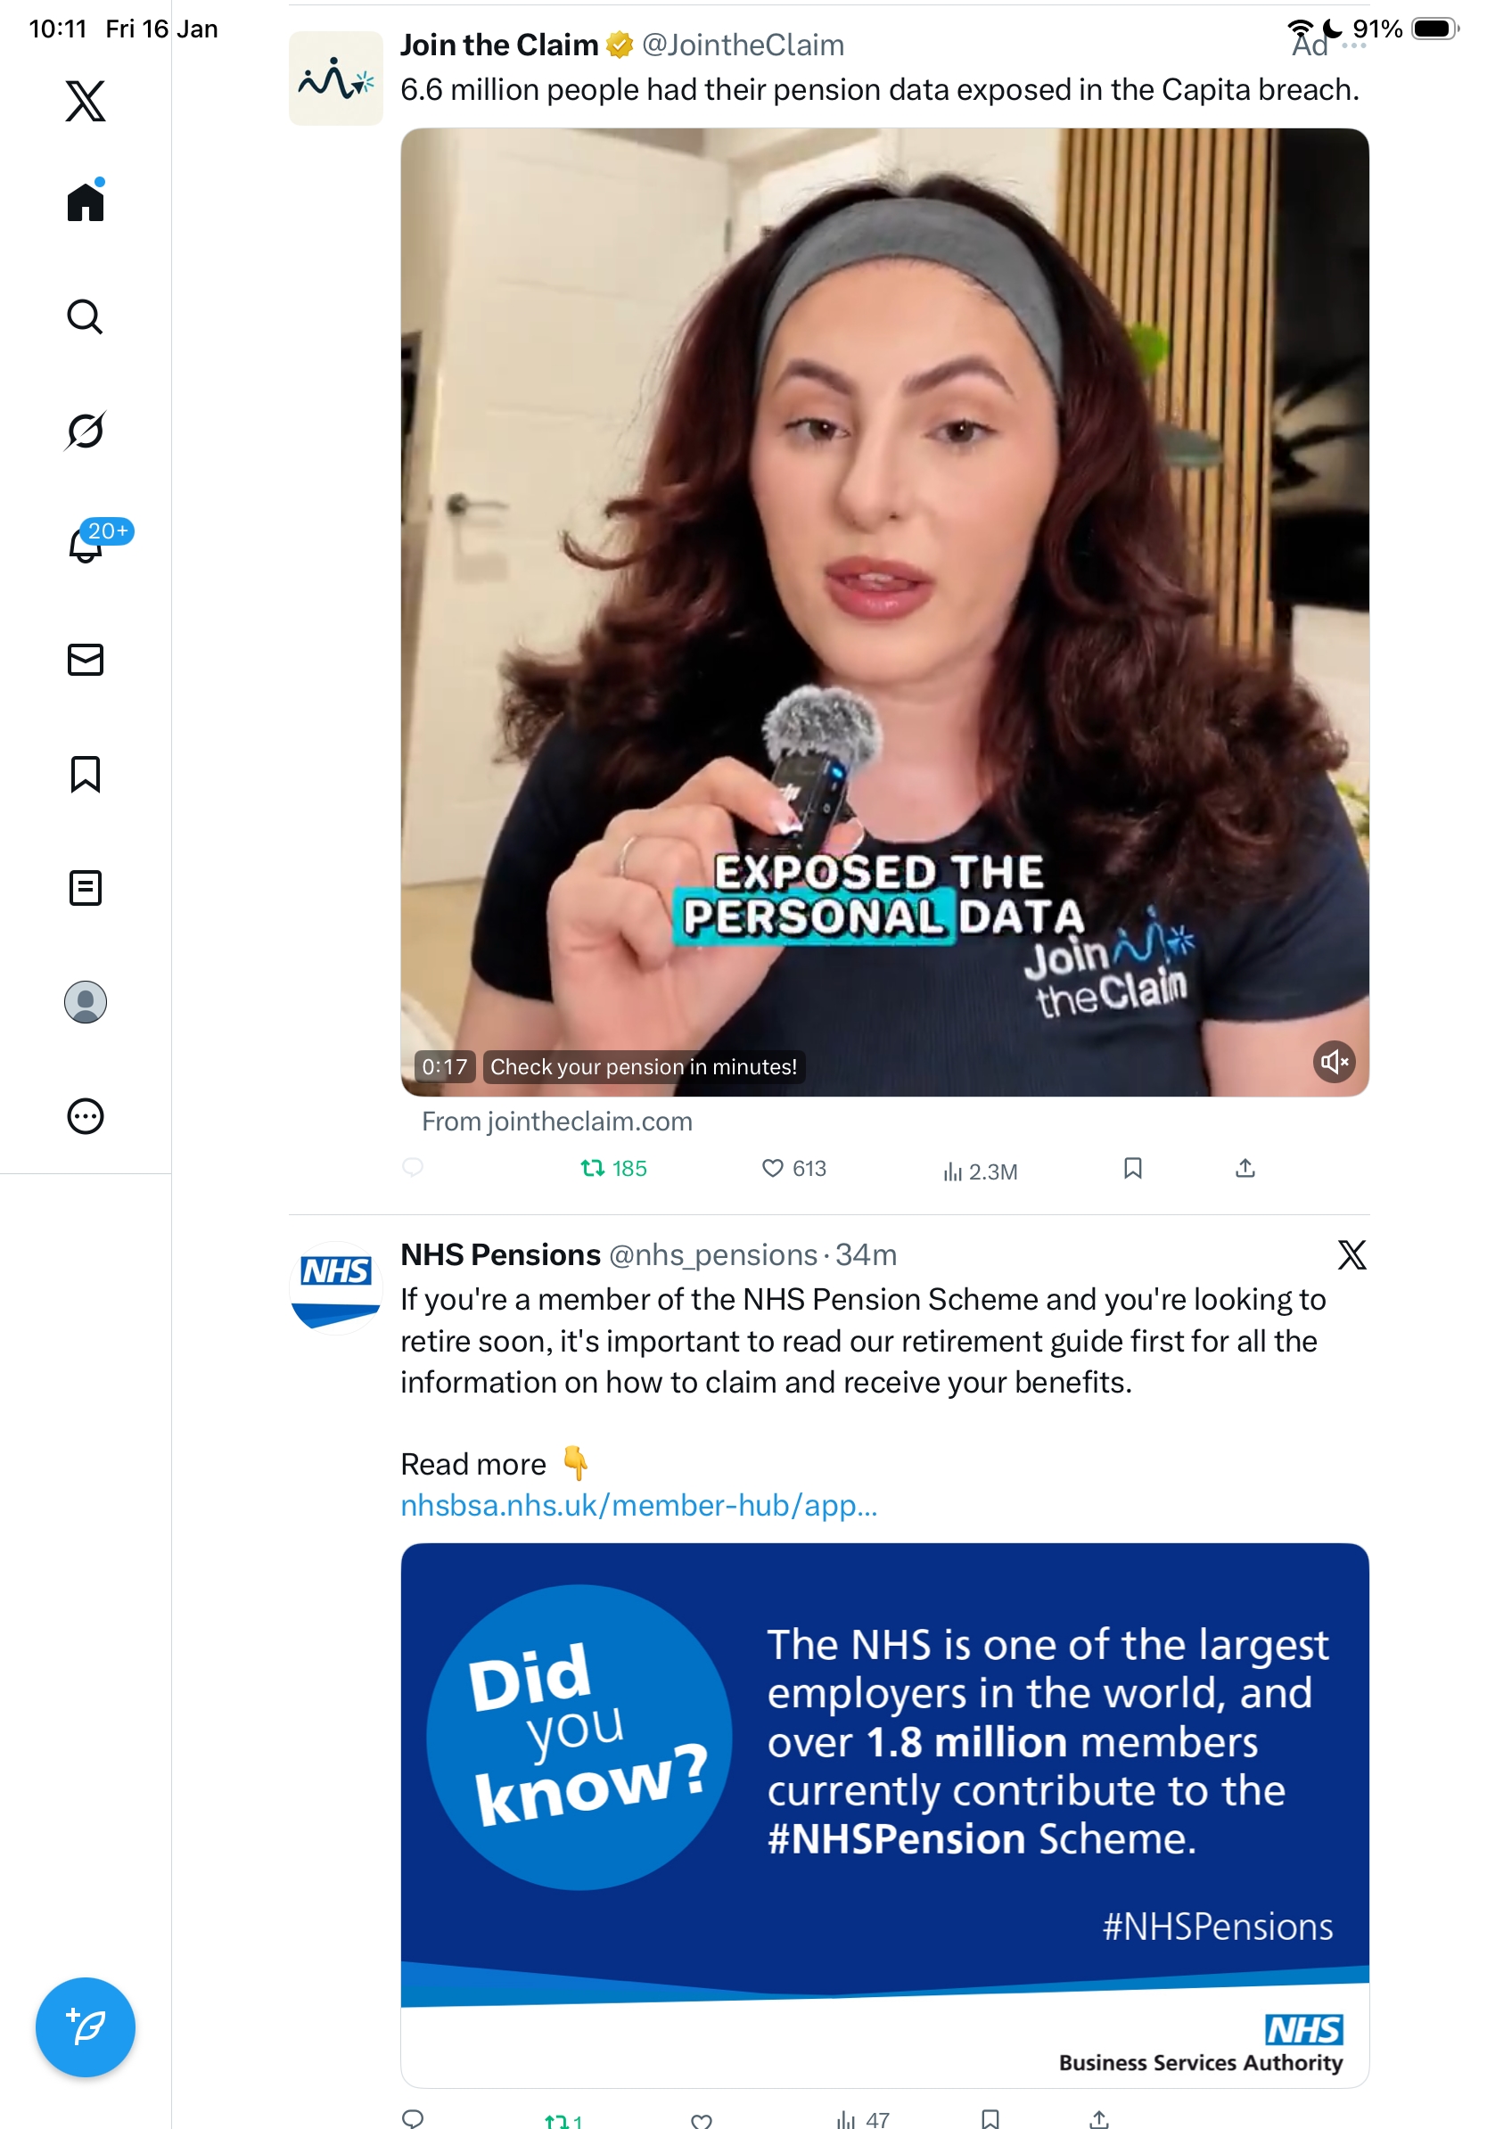Click the 'Check your pension in minutes!' label

pyautogui.click(x=644, y=1066)
